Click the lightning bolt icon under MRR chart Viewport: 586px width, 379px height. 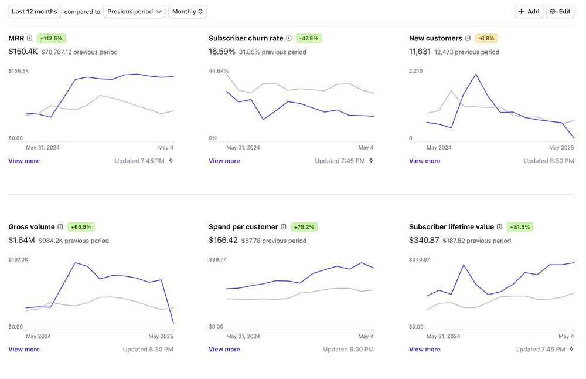tap(171, 161)
